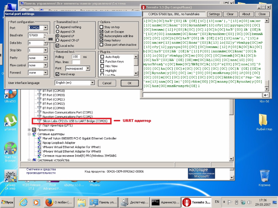Select the Append LF radio button
Image resolution: width=278 pixels, height=208 pixels.
57,36
